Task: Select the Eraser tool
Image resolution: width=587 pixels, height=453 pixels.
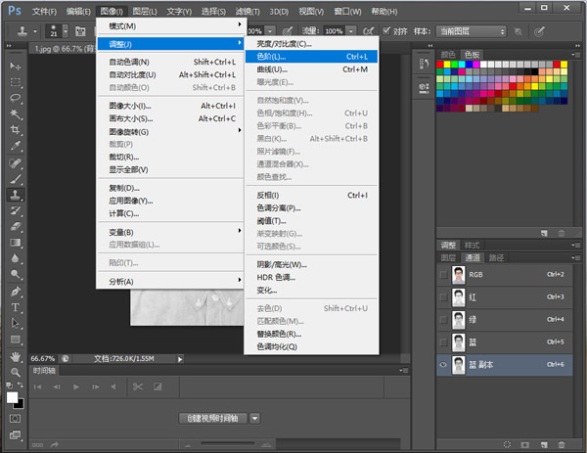Action: [x=16, y=227]
